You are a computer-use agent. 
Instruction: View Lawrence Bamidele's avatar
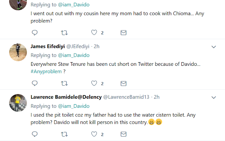point(17,103)
